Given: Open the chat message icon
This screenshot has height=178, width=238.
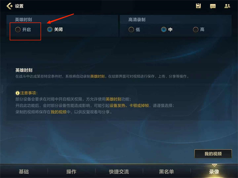Looking at the screenshot, I should [213, 6].
